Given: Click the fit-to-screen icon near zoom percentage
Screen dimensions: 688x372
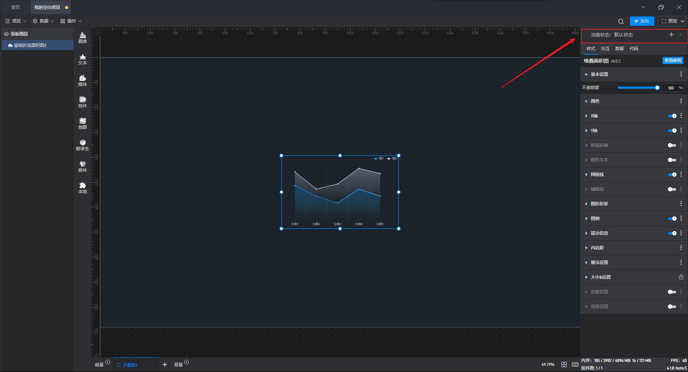Looking at the screenshot, I should 564,364.
